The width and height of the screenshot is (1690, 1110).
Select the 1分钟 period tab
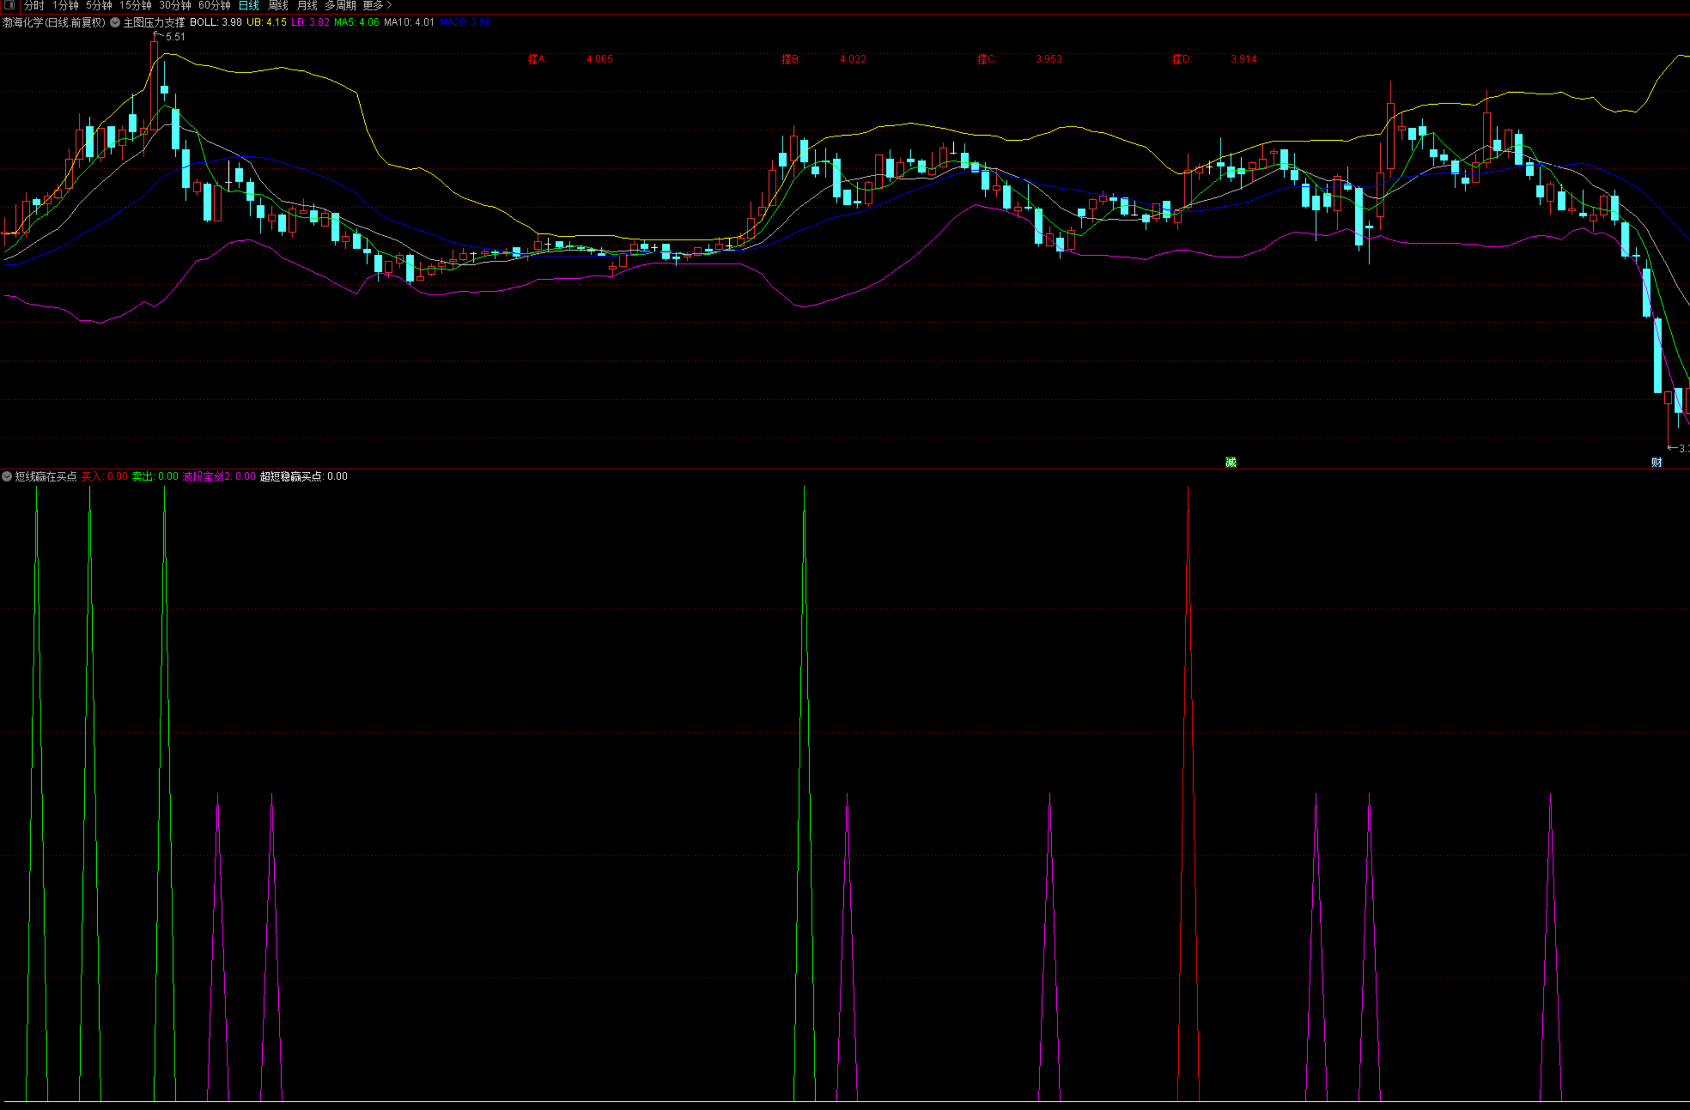tap(65, 6)
